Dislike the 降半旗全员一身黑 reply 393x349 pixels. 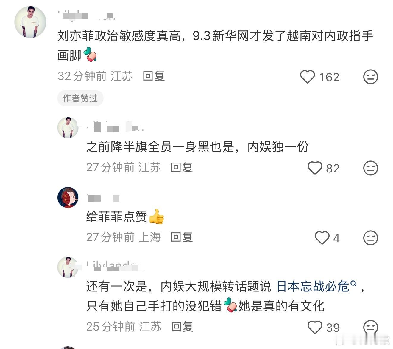click(x=371, y=168)
